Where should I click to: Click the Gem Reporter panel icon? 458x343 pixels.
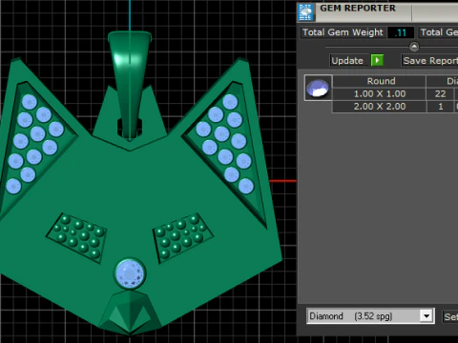point(306,12)
